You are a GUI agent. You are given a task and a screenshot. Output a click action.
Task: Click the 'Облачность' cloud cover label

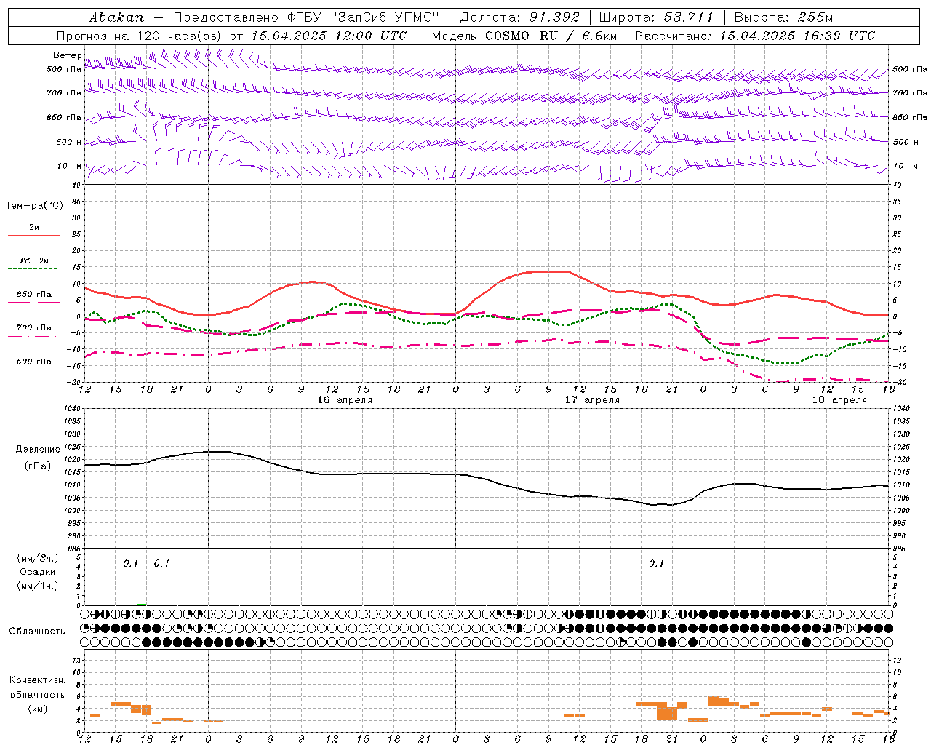point(37,632)
